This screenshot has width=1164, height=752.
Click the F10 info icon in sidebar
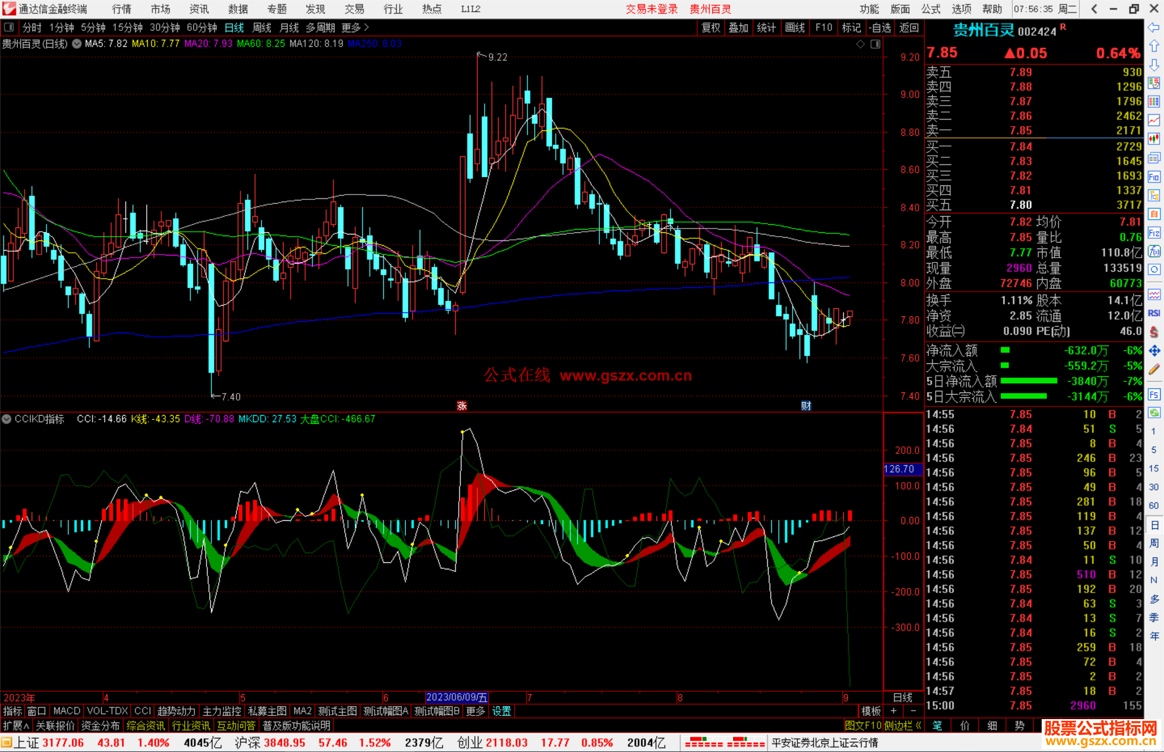1154,177
